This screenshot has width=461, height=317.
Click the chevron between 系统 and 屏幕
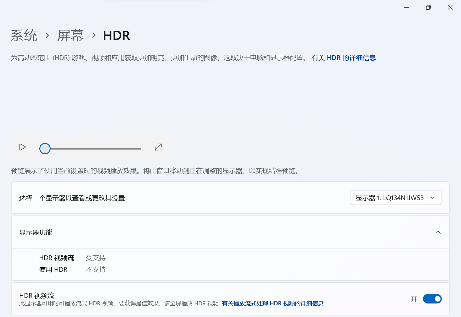click(x=47, y=35)
